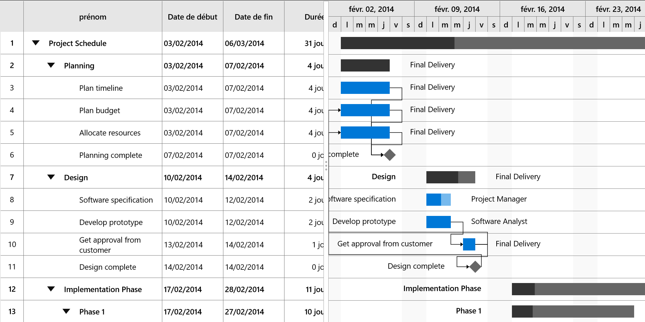Collapse the Implementation Phase group

51,289
